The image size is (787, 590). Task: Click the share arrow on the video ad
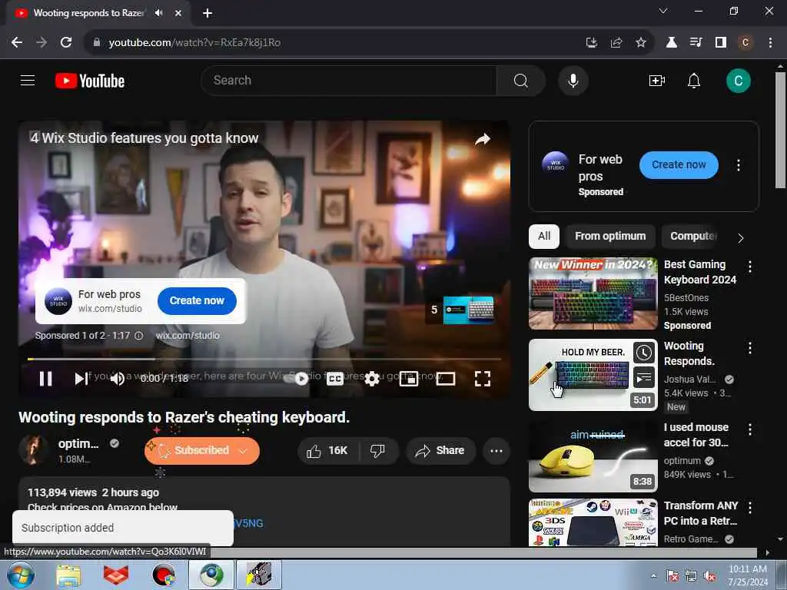click(x=483, y=139)
